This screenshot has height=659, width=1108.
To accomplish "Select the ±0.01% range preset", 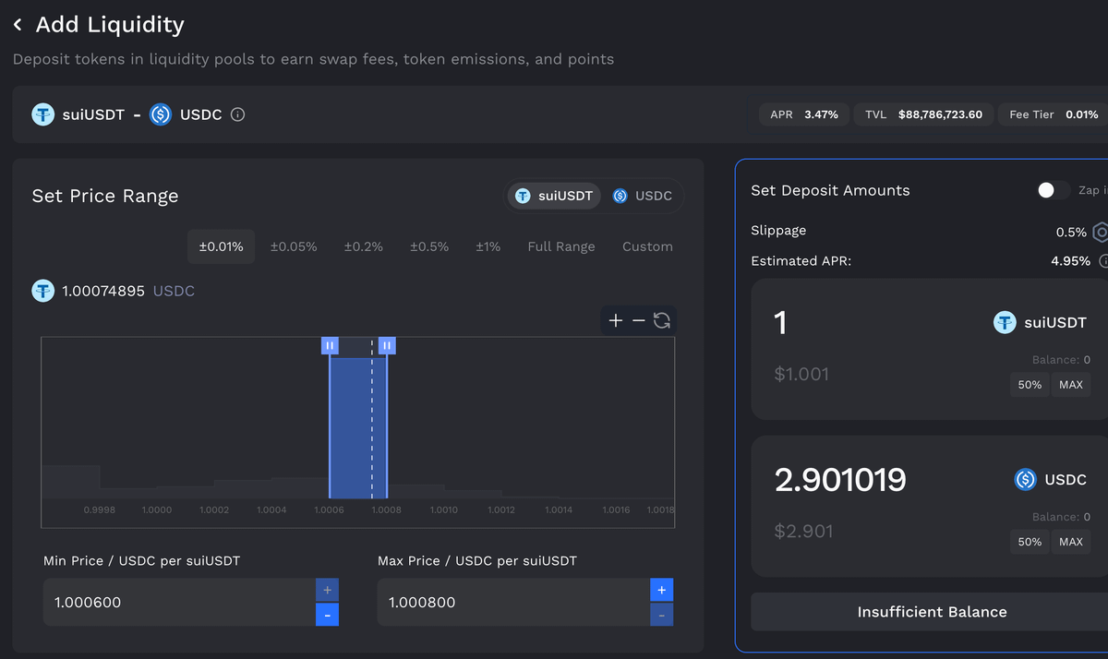I will (222, 246).
